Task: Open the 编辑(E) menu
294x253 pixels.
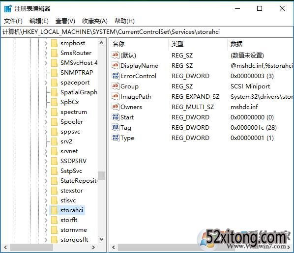Action: 39,21
